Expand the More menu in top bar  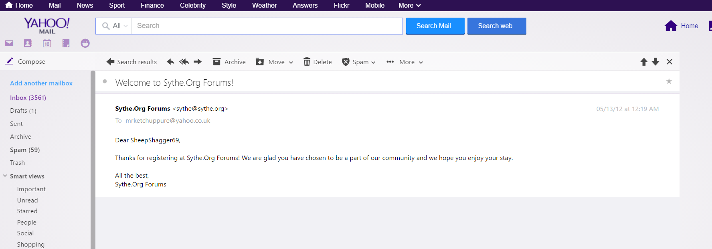click(x=409, y=5)
